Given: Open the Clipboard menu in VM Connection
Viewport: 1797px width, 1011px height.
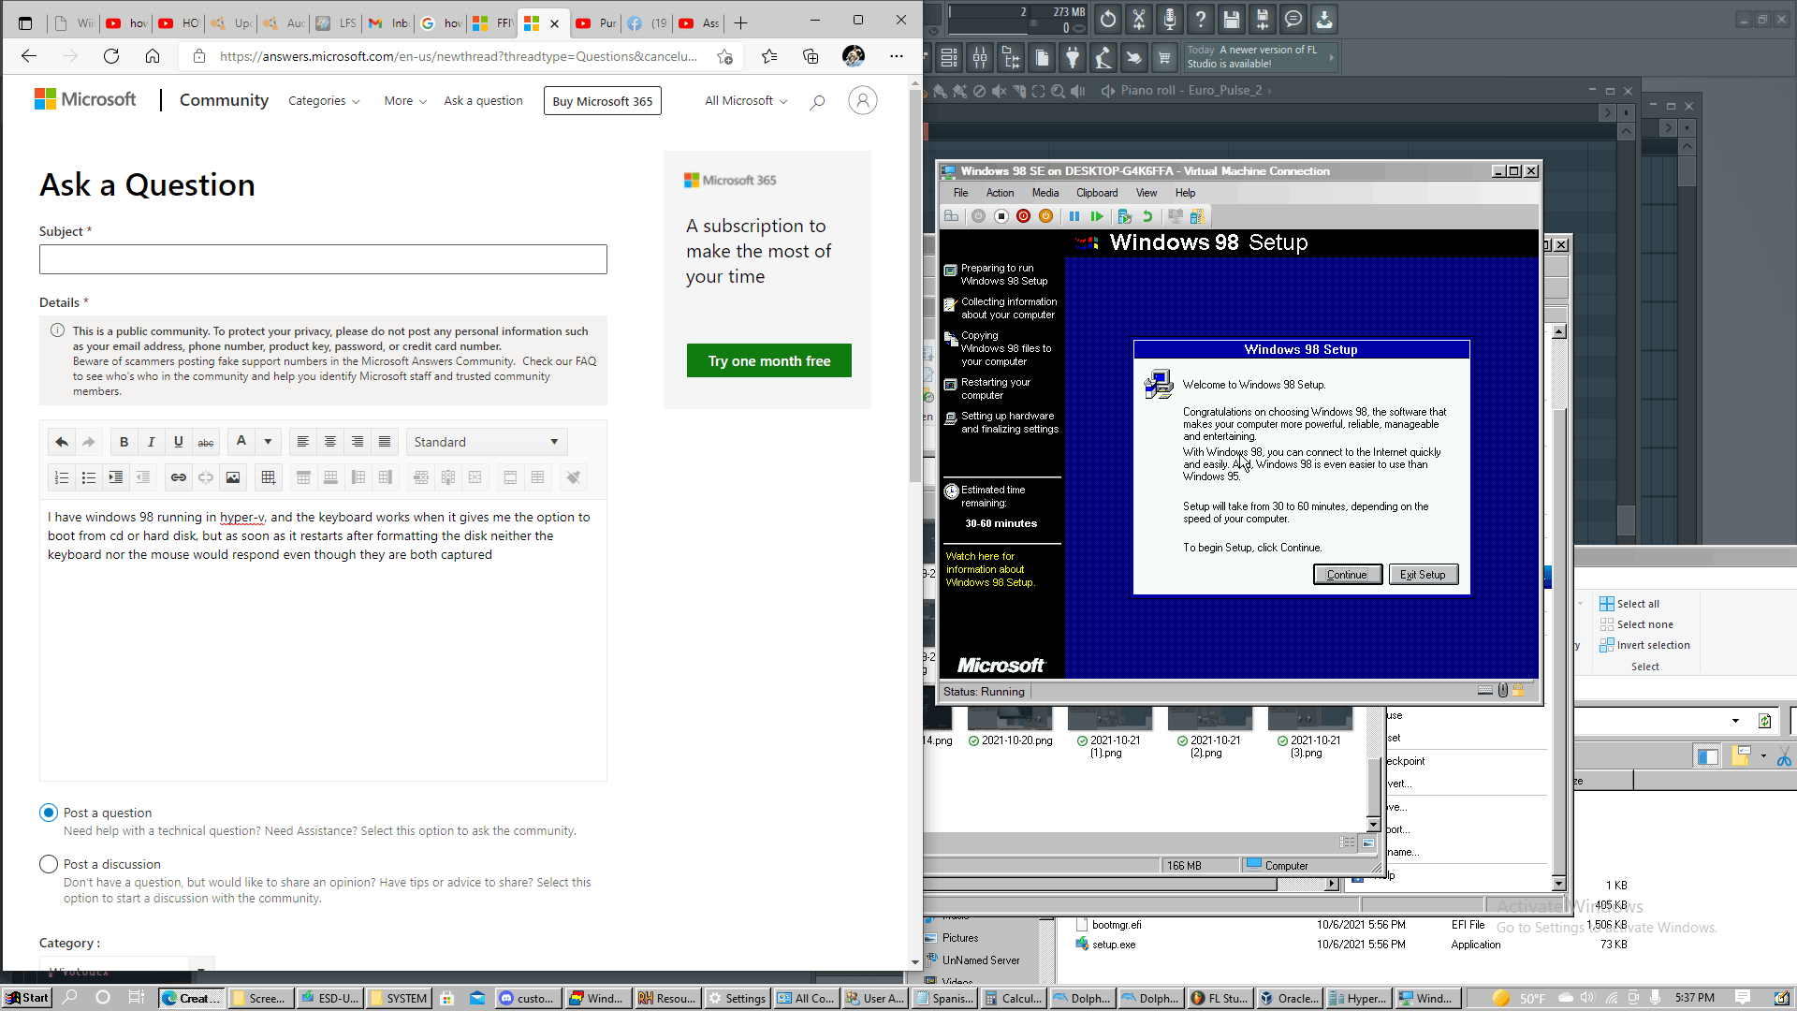Looking at the screenshot, I should (1097, 193).
